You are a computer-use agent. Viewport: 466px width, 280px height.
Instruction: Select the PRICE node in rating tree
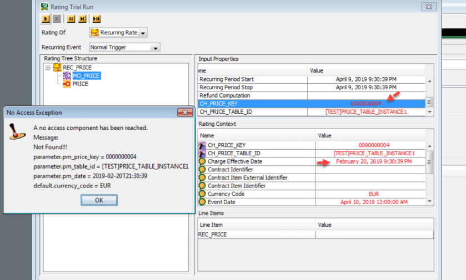(80, 84)
